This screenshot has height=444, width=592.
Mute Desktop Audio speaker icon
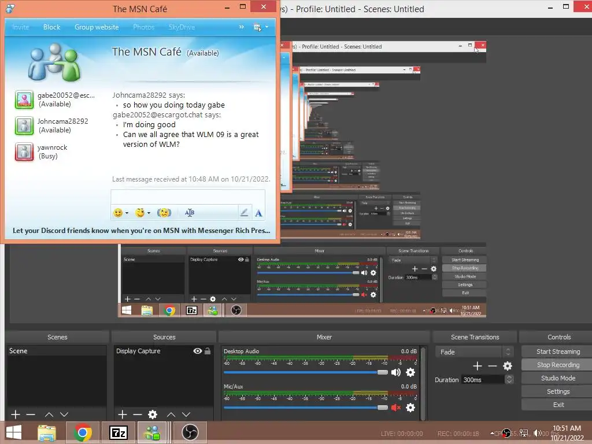click(395, 372)
